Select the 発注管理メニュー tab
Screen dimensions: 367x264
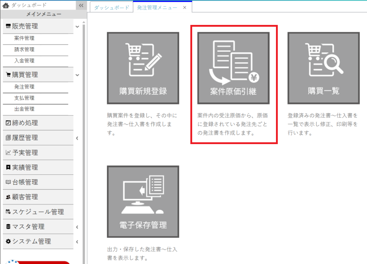pos(157,8)
